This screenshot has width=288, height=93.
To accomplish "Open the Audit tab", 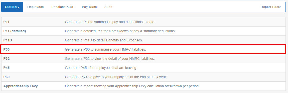I will [x=108, y=7].
